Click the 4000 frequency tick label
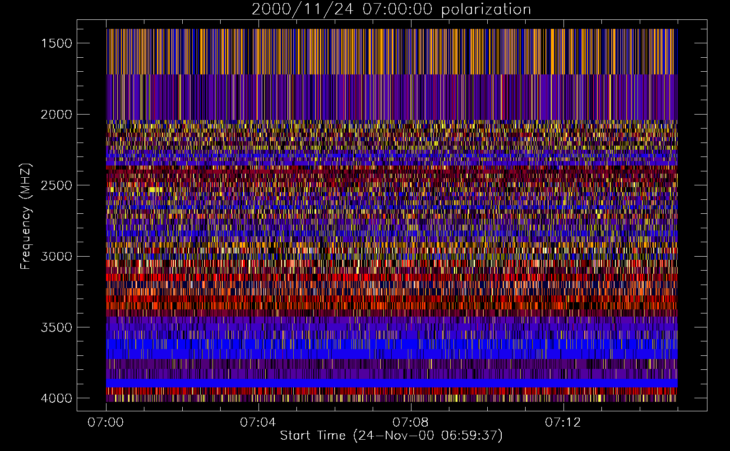This screenshot has width=730, height=451. click(56, 398)
